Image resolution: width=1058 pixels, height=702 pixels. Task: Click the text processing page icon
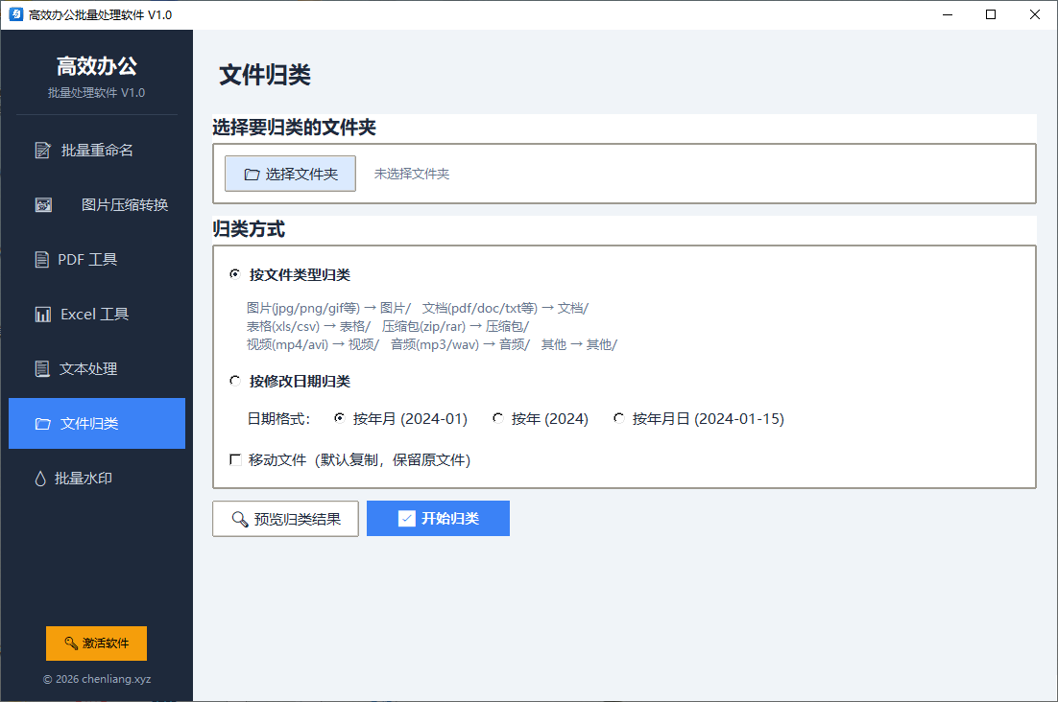tap(42, 368)
